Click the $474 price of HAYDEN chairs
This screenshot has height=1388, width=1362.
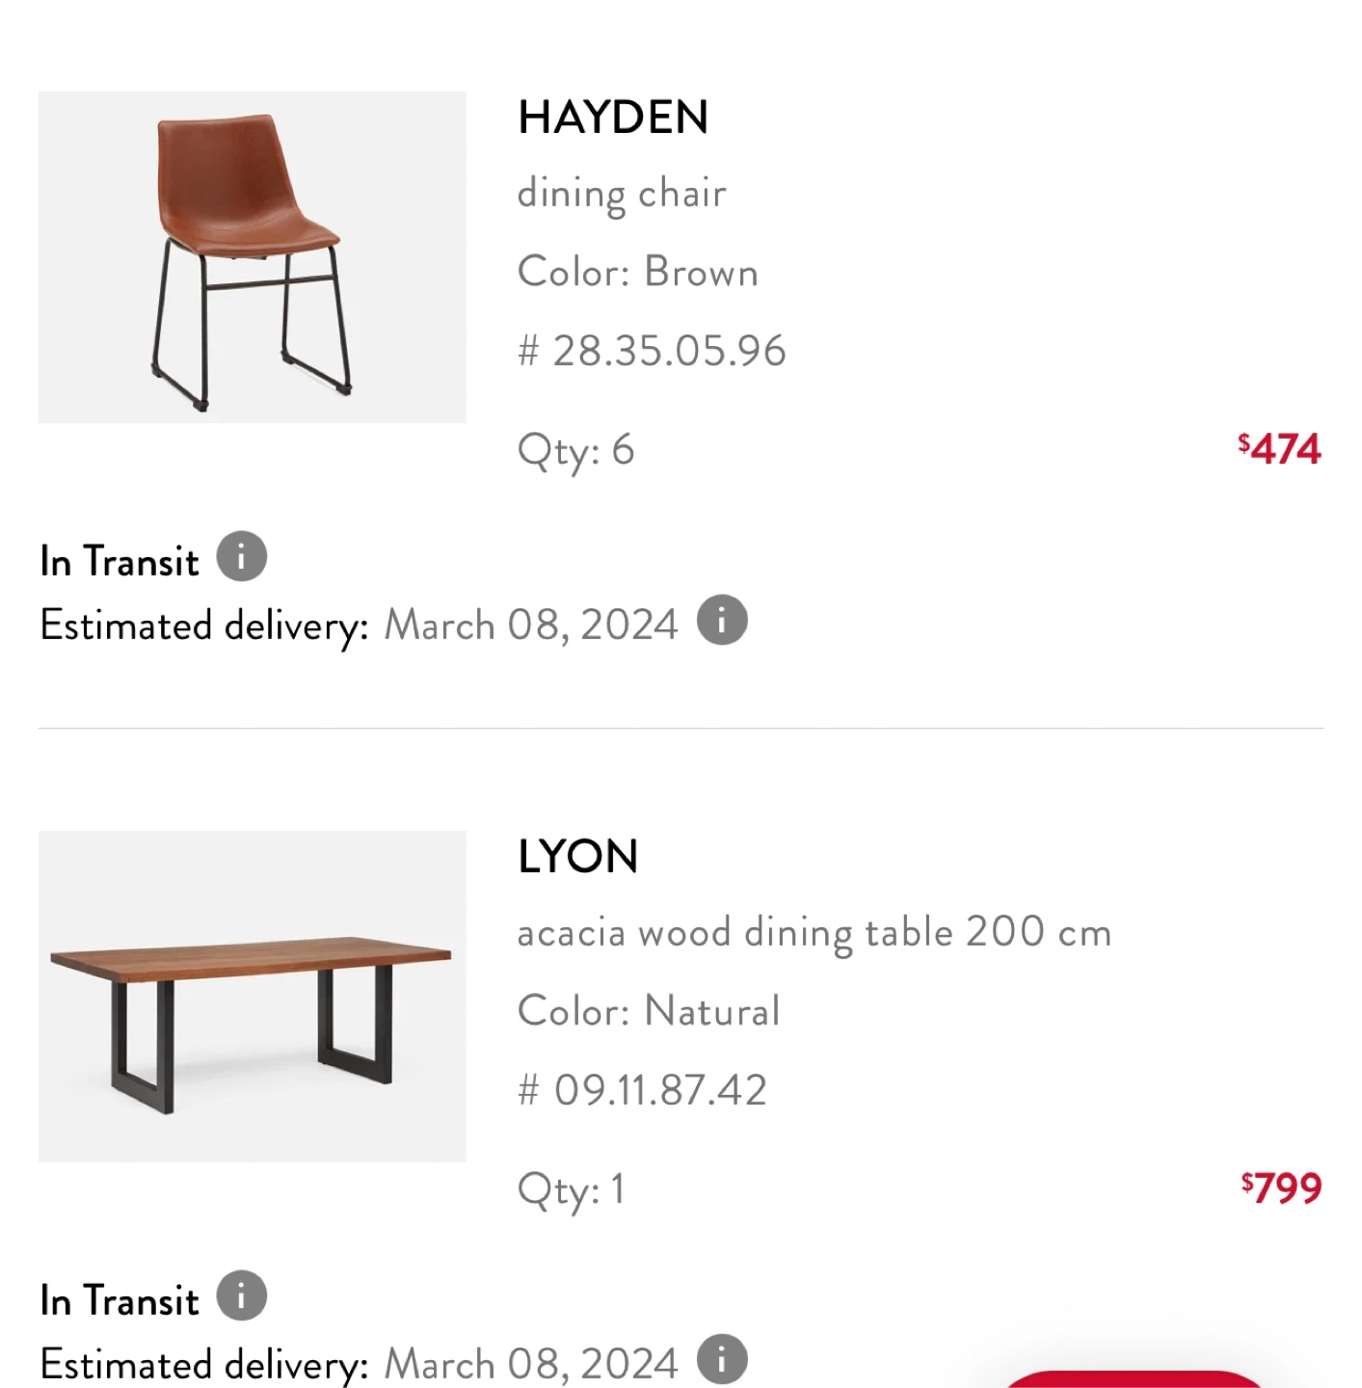pos(1279,449)
